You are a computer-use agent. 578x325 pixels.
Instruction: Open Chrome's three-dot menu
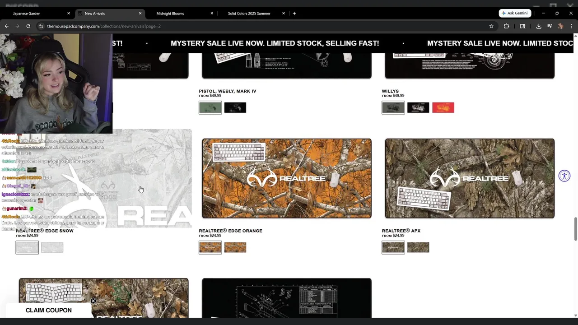(571, 26)
